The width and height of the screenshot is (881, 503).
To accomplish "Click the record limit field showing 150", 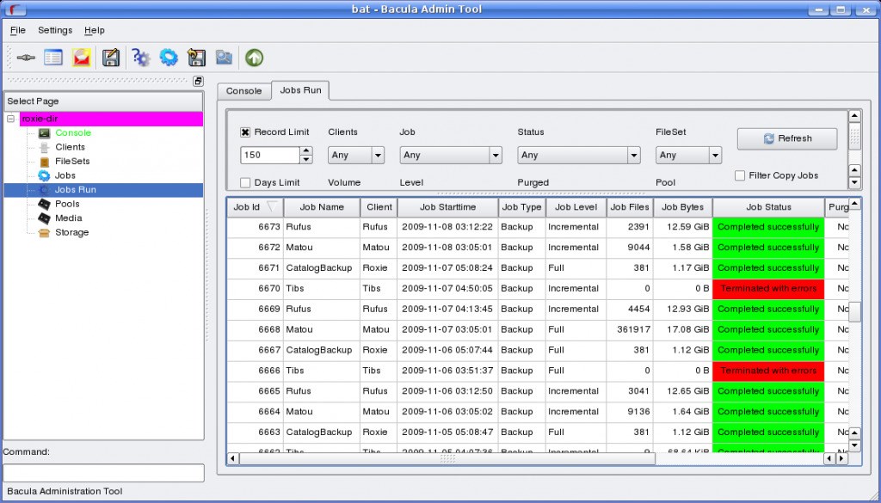I will 270,155.
